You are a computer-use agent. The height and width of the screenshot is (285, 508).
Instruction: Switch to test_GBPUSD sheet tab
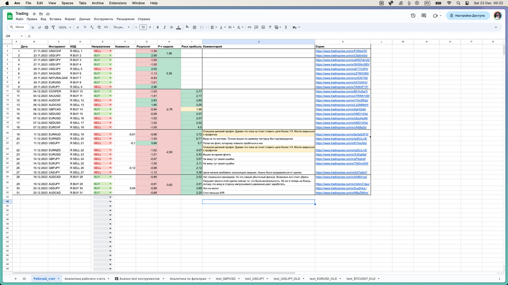(226, 279)
